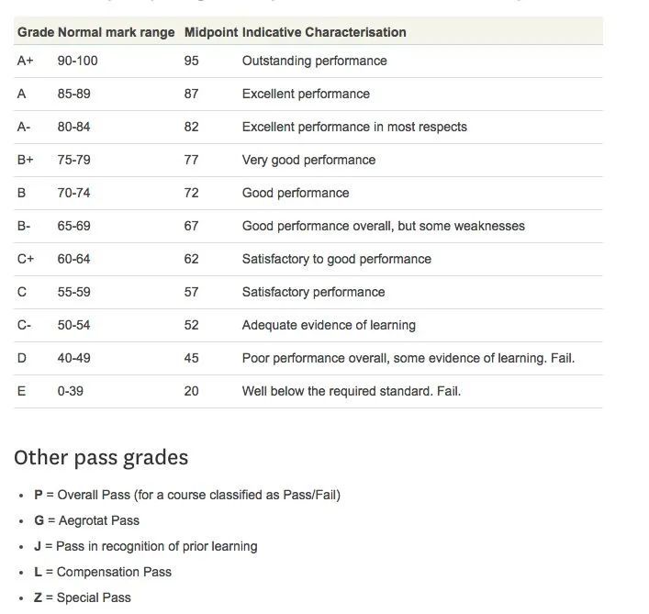Click the Grade column header
The height and width of the screenshot is (614, 649).
click(35, 32)
